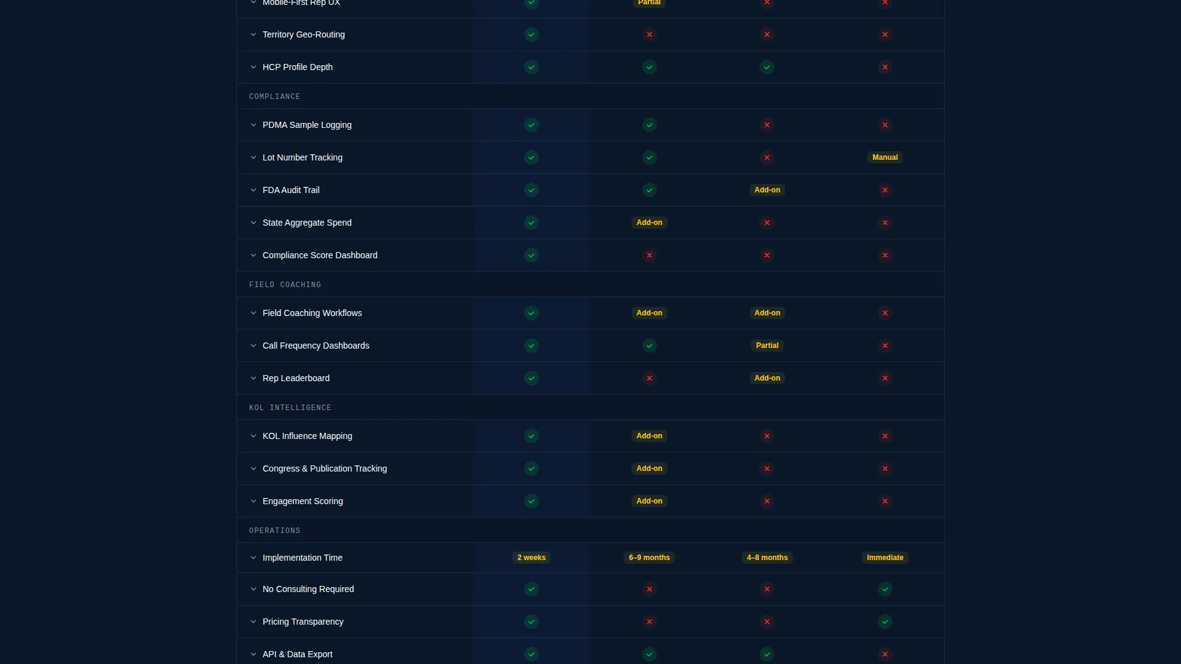
Task: Click the last-column red X for HCP Profile Depth
Action: click(x=885, y=67)
